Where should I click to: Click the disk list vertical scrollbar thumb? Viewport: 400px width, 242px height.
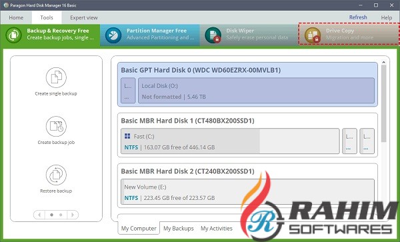(384, 103)
